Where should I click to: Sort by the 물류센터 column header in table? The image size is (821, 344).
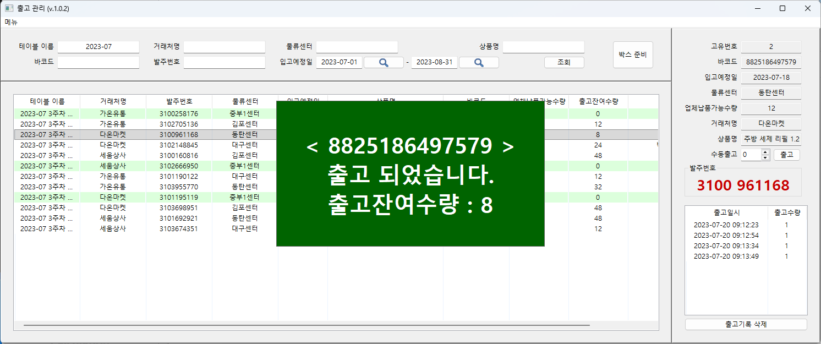(245, 102)
